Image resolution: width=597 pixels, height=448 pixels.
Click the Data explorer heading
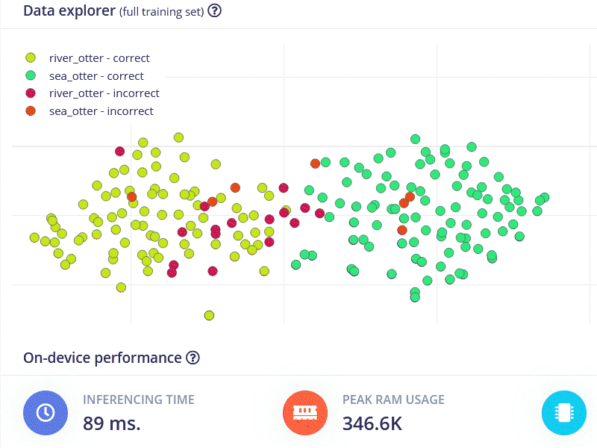(x=69, y=11)
